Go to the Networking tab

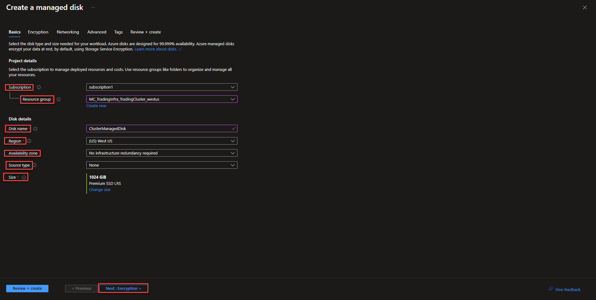pyautogui.click(x=68, y=32)
